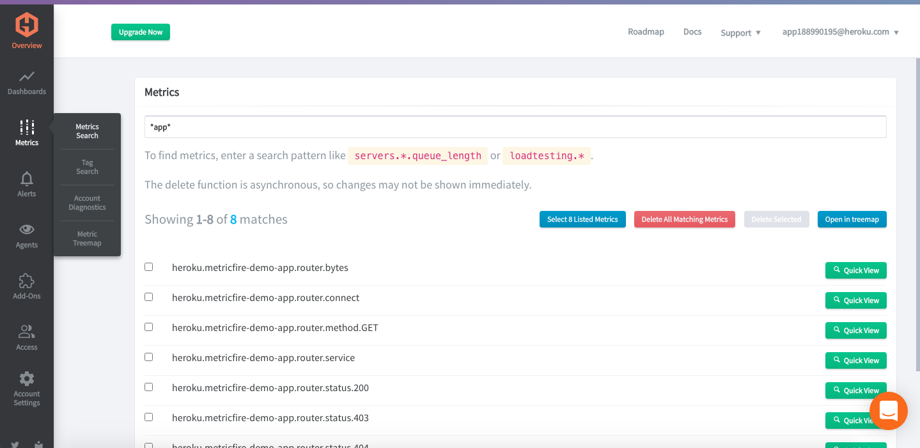Click Delete All Matching Metrics button
The image size is (920, 448).
click(x=685, y=219)
